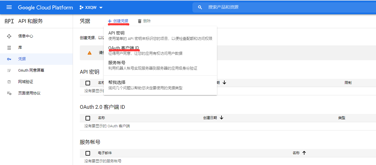Check the API 密钥 table header checkbox

click(x=88, y=83)
